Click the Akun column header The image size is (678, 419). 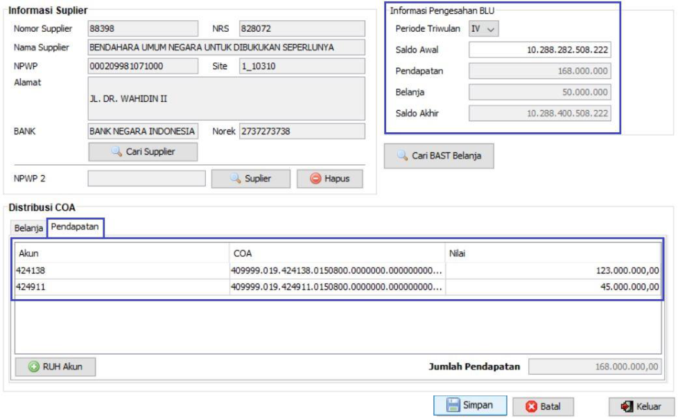121,254
